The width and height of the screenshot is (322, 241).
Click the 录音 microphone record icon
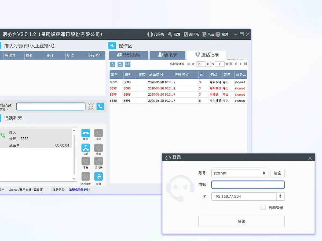(x=98, y=176)
